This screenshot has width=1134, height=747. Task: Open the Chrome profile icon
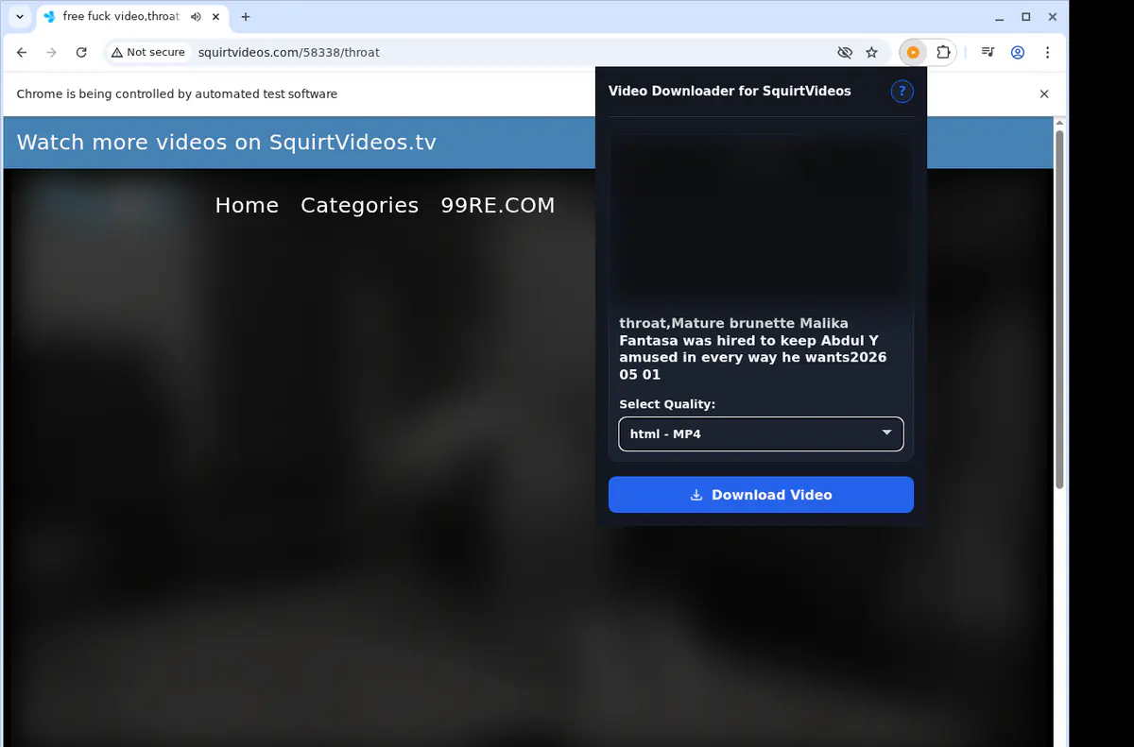point(1018,53)
